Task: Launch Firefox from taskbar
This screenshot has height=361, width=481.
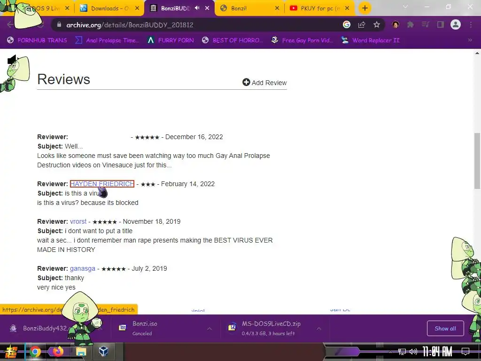Action: click(x=58, y=352)
